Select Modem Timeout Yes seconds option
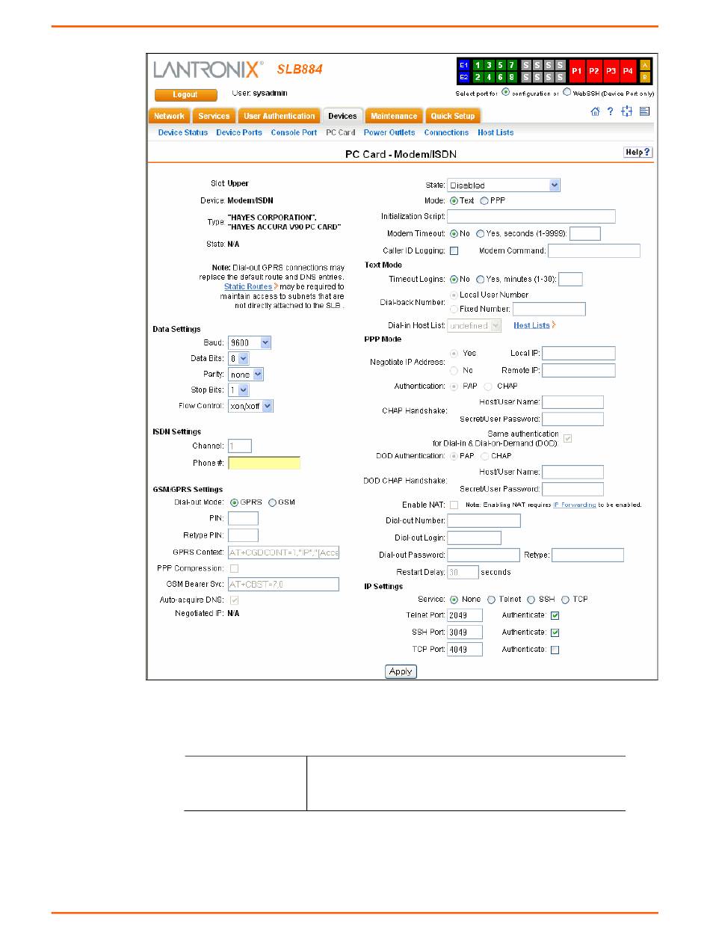710x942 pixels. (x=480, y=234)
